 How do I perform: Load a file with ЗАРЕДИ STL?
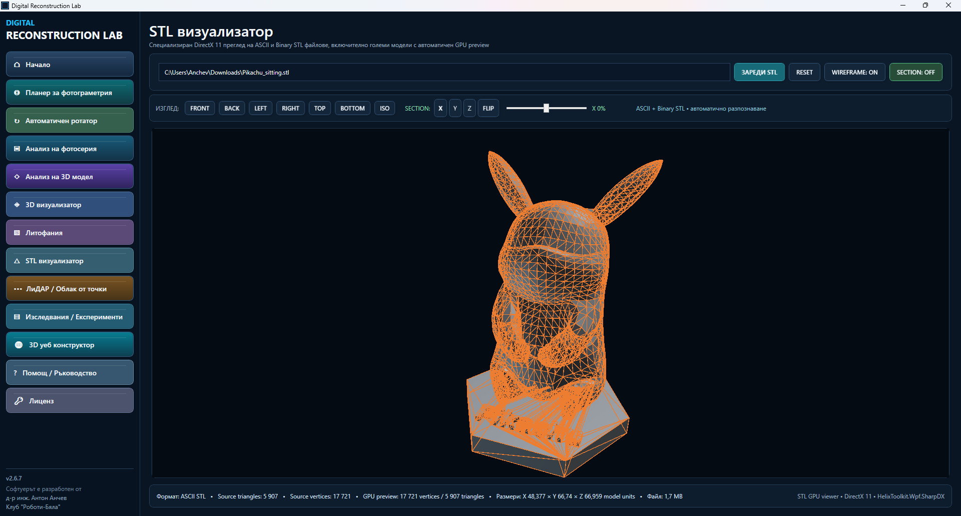759,72
